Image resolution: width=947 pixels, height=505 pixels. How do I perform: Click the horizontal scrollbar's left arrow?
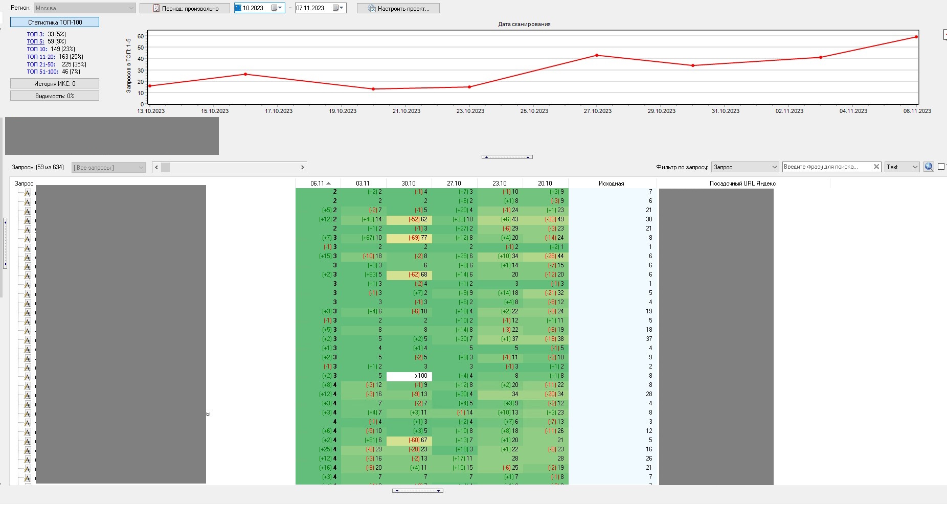point(156,167)
